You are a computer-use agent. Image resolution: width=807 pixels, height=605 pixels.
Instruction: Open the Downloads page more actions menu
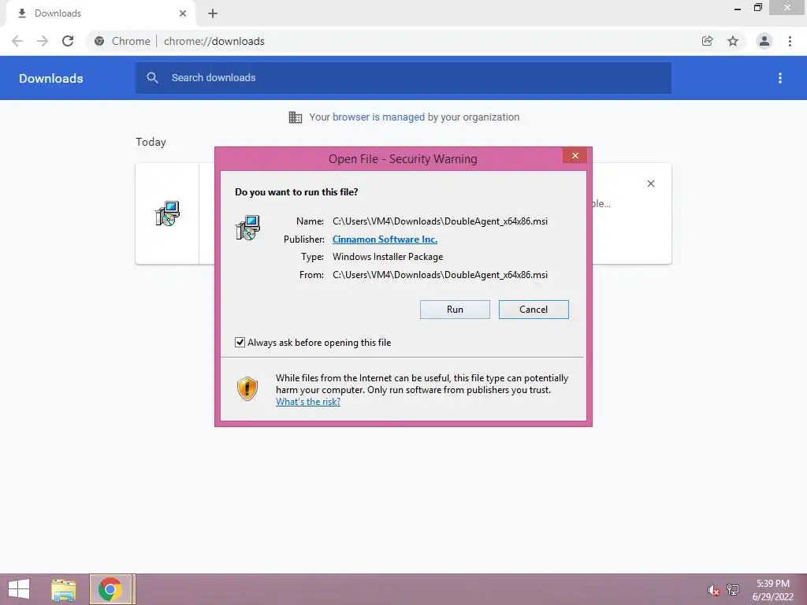pyautogui.click(x=780, y=78)
